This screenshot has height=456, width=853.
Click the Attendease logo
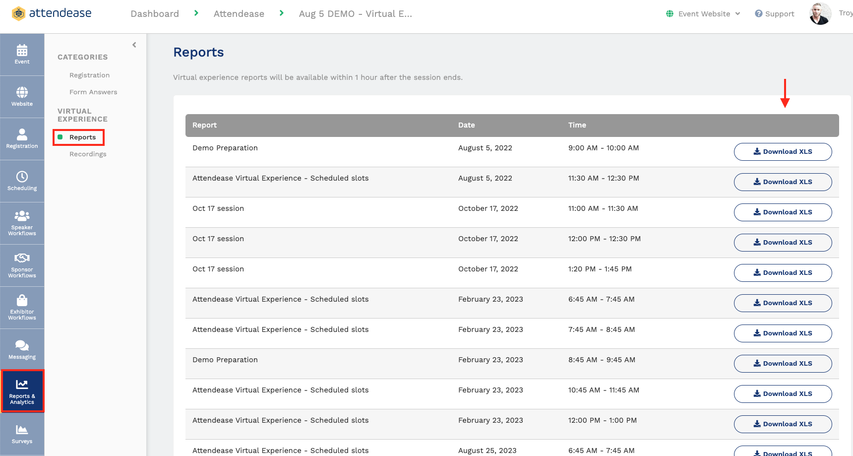(x=51, y=13)
